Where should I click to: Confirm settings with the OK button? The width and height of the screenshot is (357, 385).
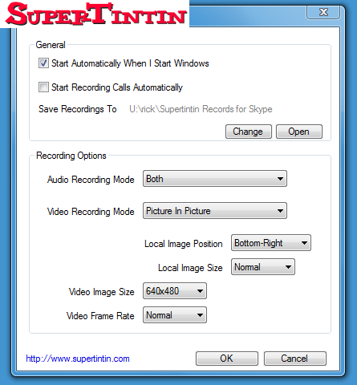[x=227, y=359]
